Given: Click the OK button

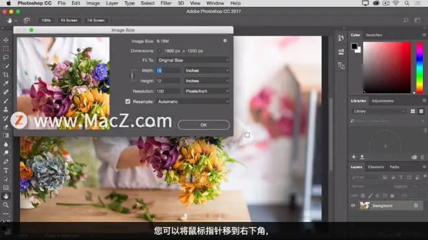Looking at the screenshot, I should (204, 125).
